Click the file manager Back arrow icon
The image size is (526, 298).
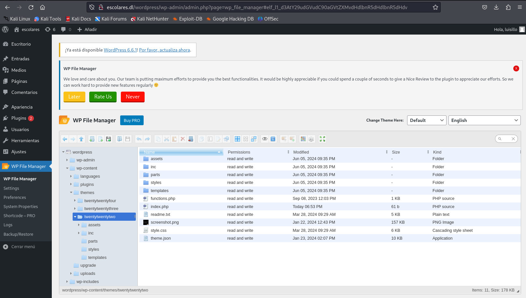(65, 139)
